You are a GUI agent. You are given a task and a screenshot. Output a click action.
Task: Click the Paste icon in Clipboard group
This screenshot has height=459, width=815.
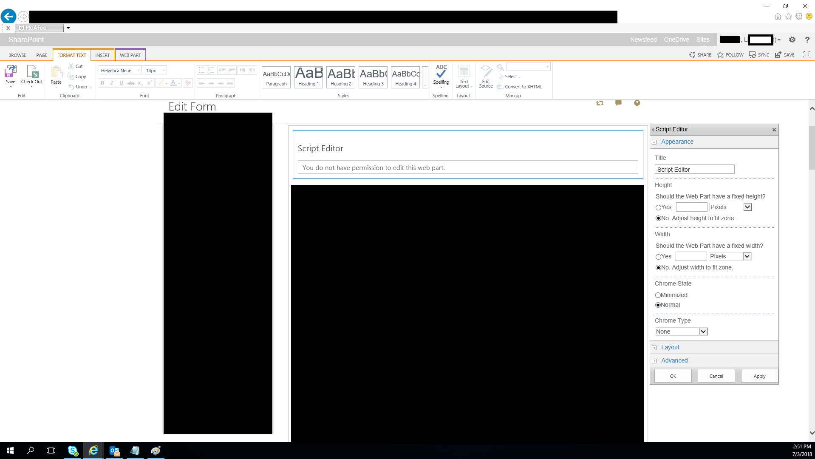click(56, 71)
